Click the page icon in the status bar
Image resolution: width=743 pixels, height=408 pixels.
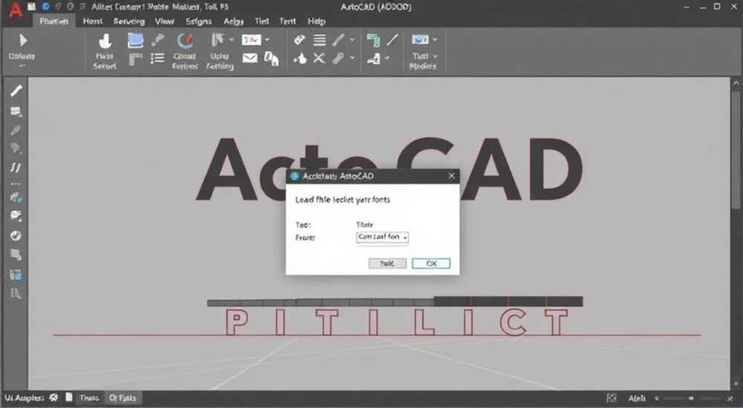coord(69,398)
